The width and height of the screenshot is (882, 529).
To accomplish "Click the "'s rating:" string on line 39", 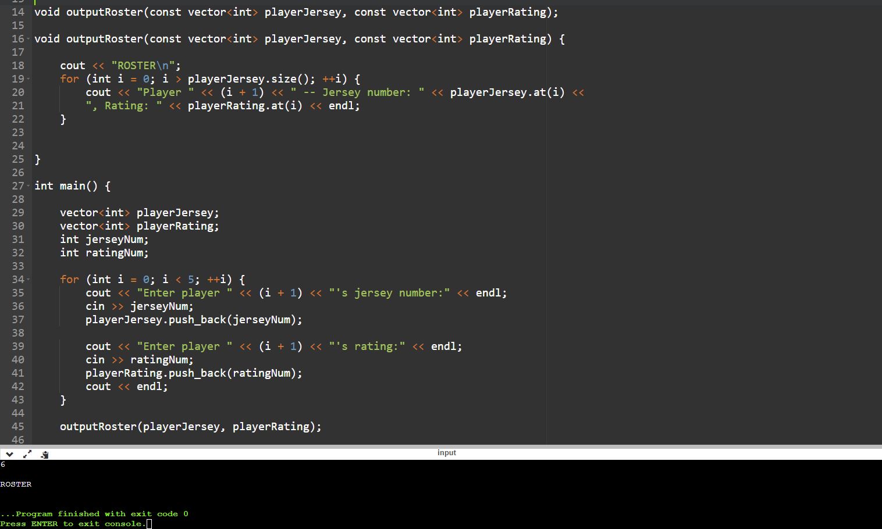I will pyautogui.click(x=367, y=346).
